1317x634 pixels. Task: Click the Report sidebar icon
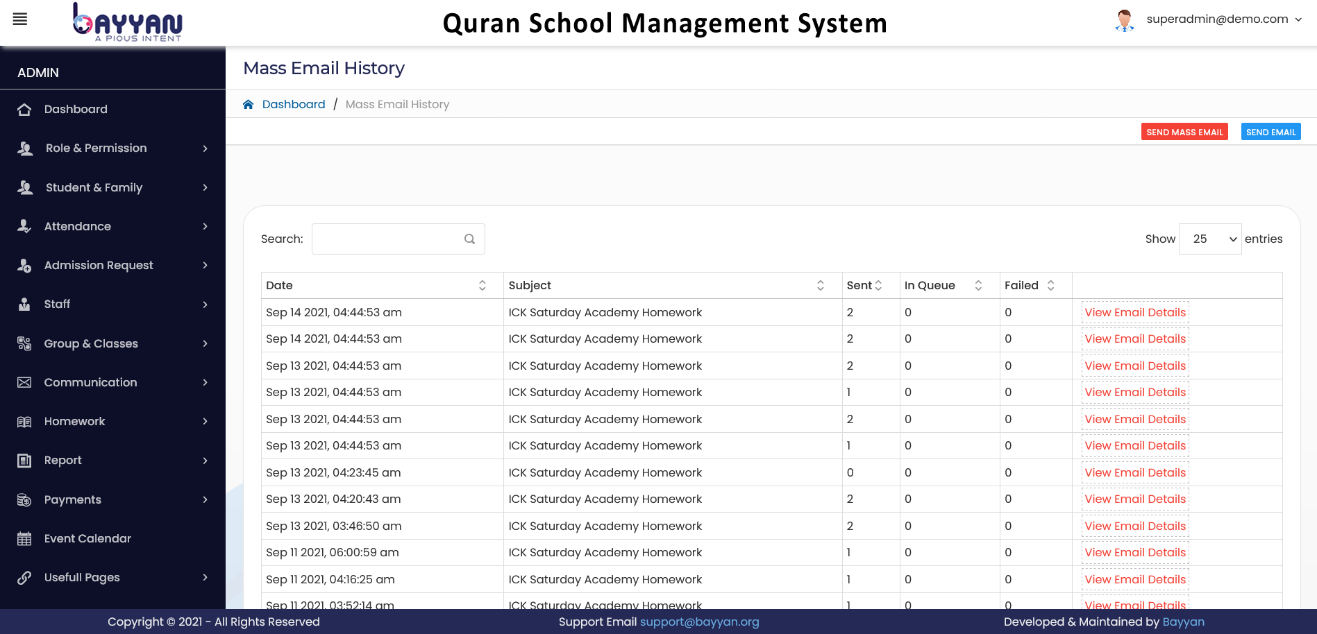(x=24, y=461)
